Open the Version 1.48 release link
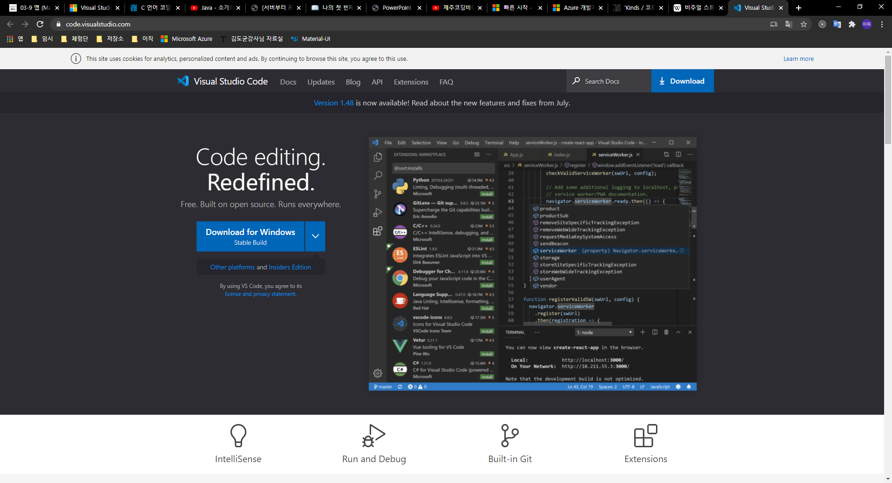The image size is (892, 483). pos(334,103)
